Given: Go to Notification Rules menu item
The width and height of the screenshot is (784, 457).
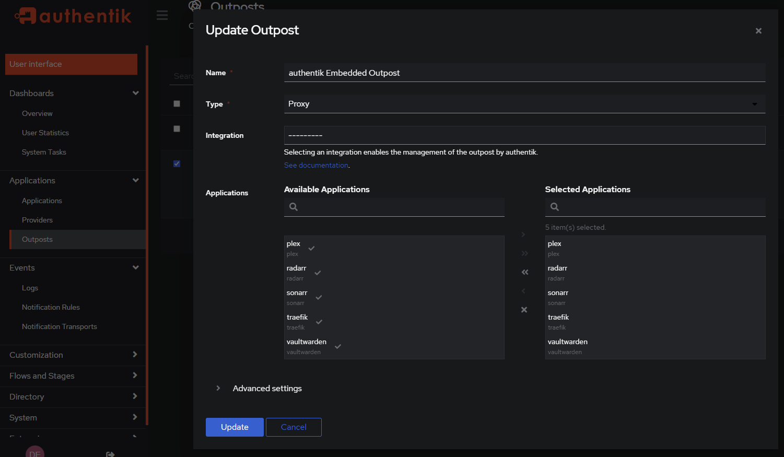Looking at the screenshot, I should point(51,307).
